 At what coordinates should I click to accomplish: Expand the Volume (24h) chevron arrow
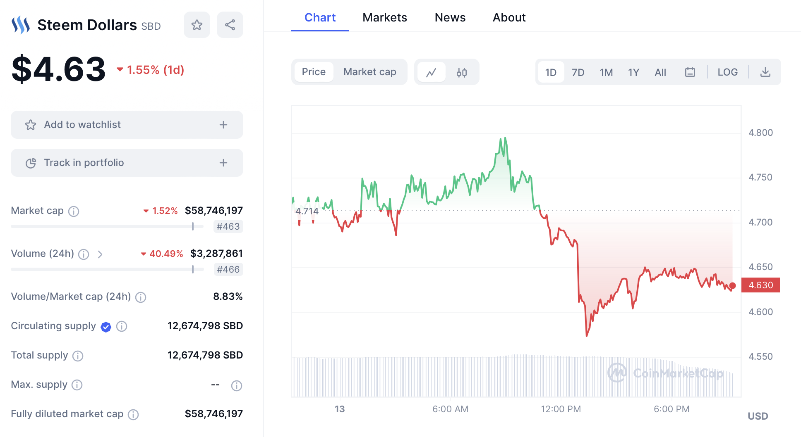click(x=100, y=254)
